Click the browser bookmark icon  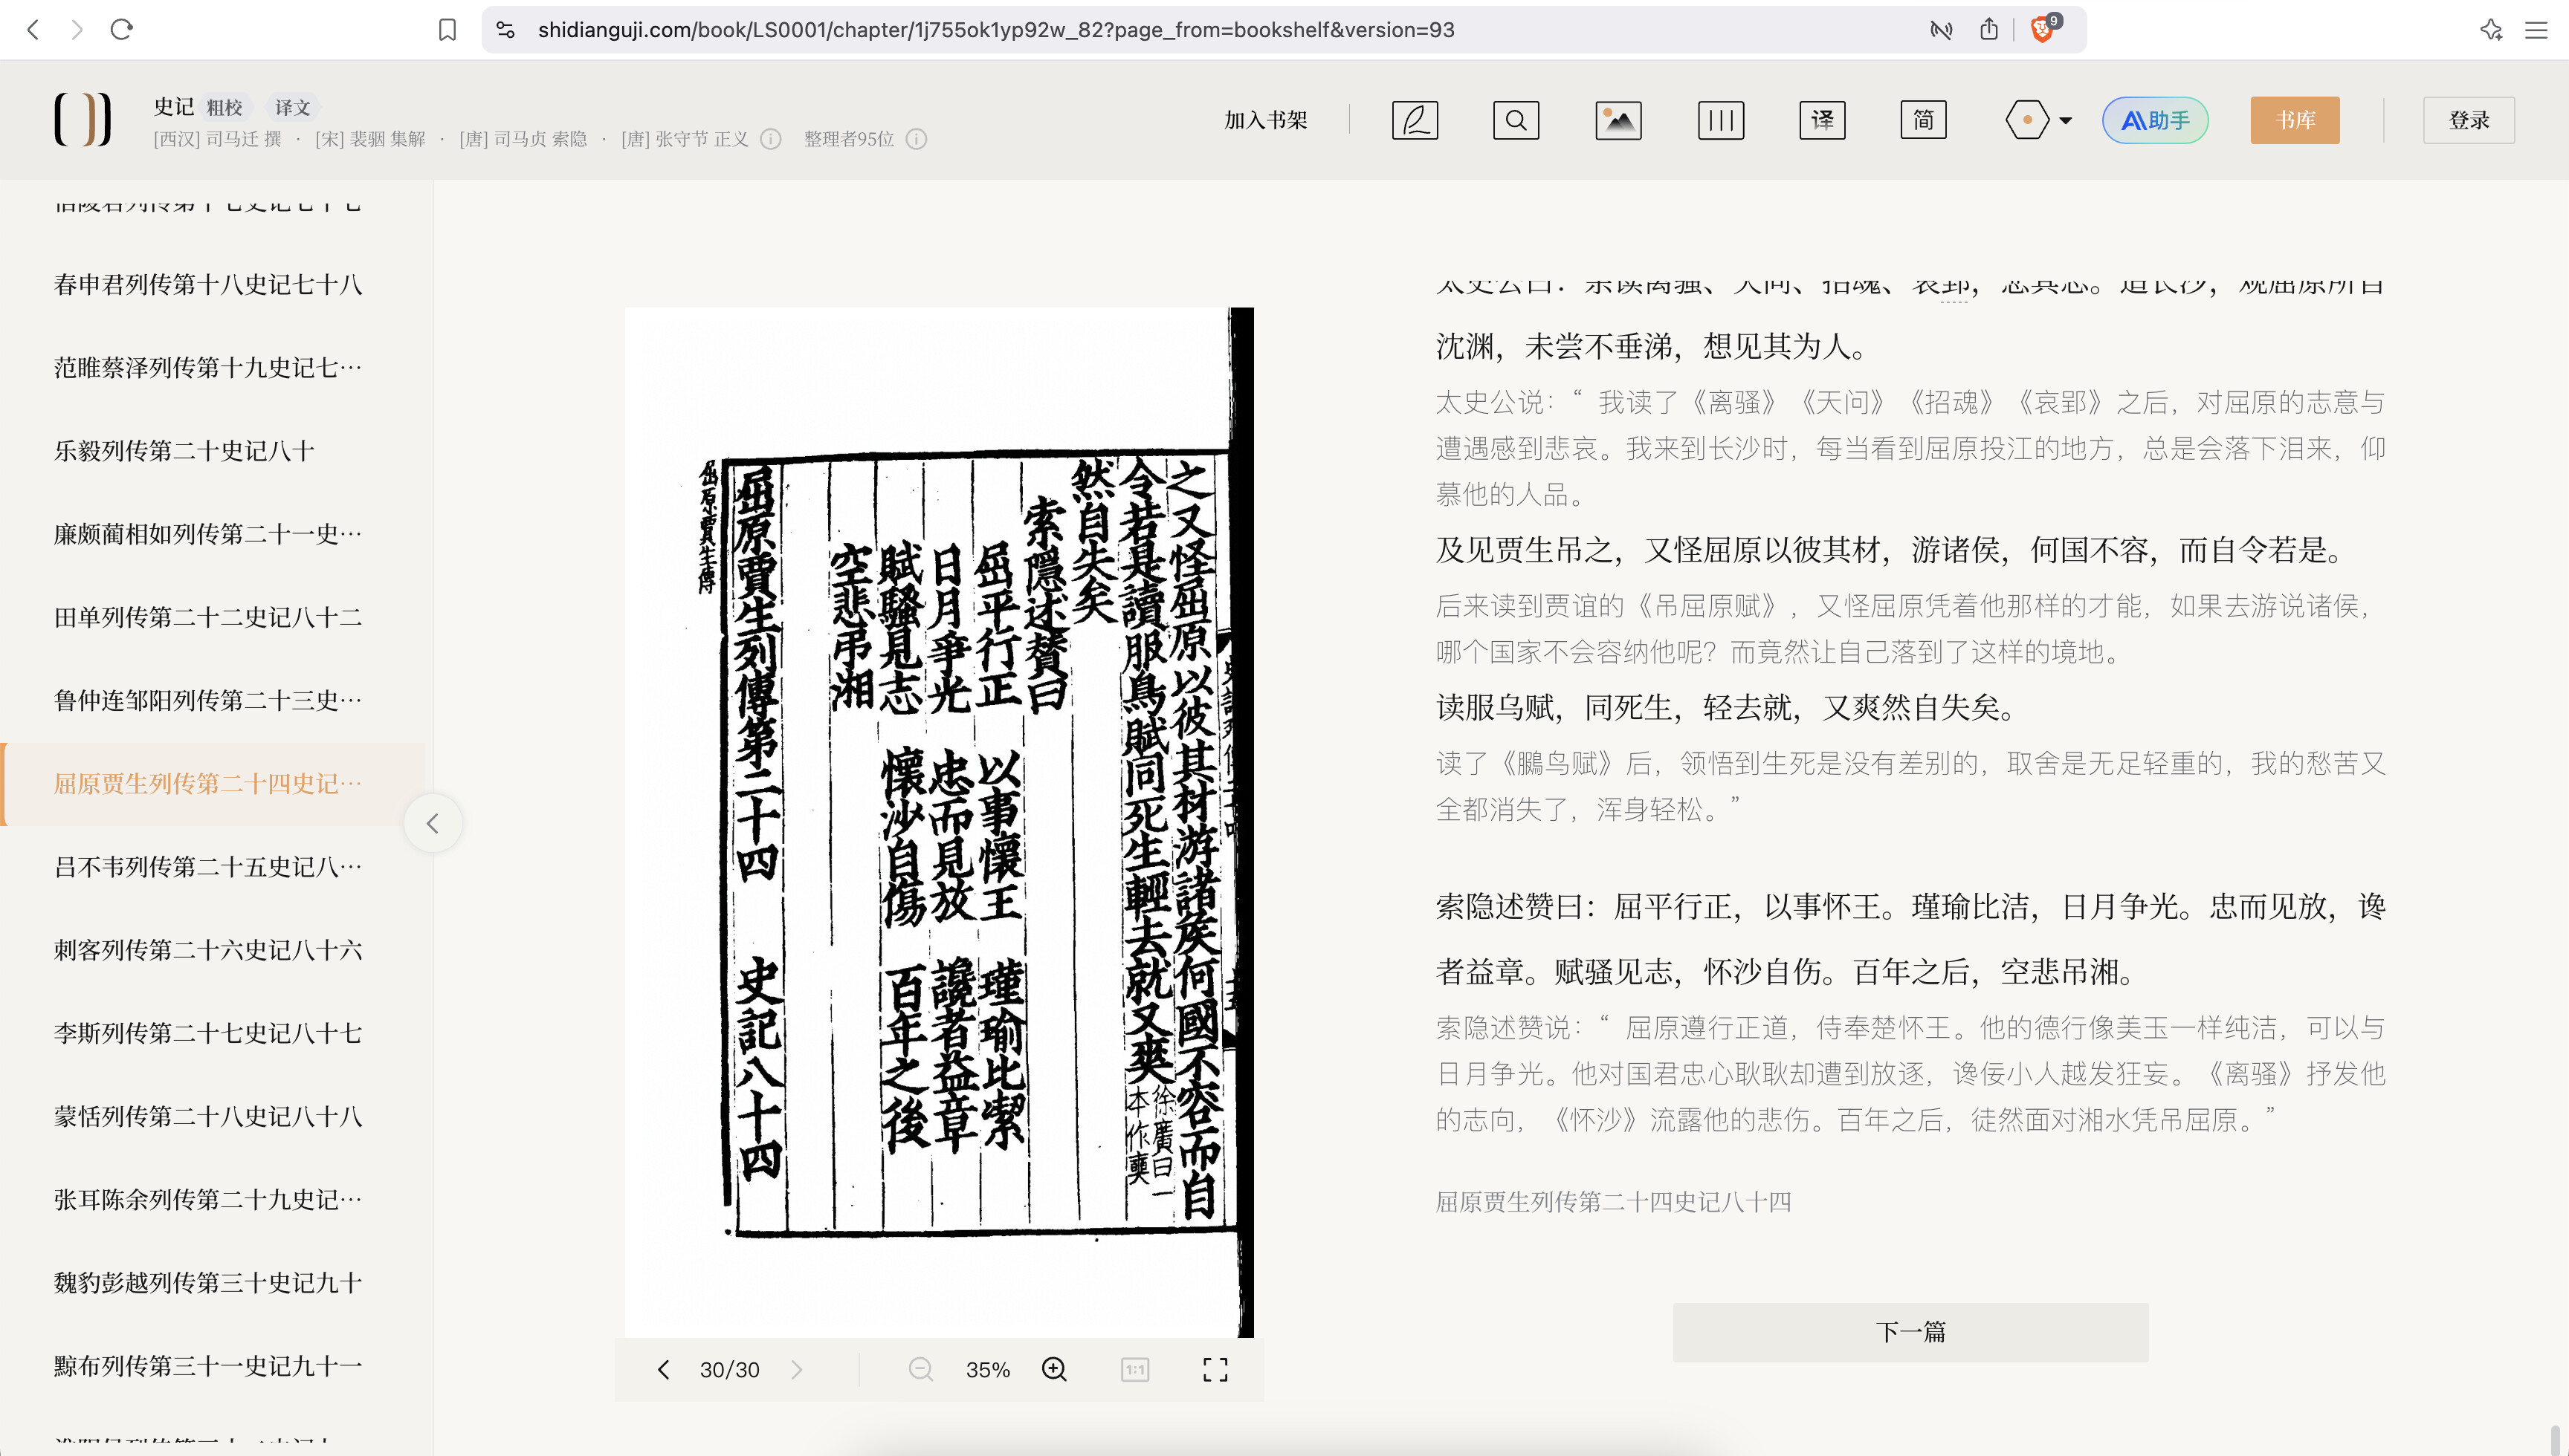pyautogui.click(x=447, y=30)
